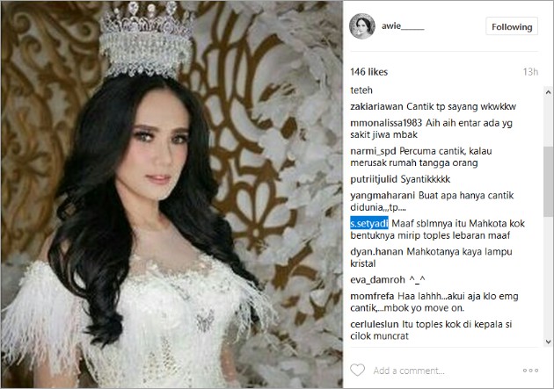554x389 pixels.
Task: Click the comments scrollbar up arrow
Action: click(x=548, y=92)
